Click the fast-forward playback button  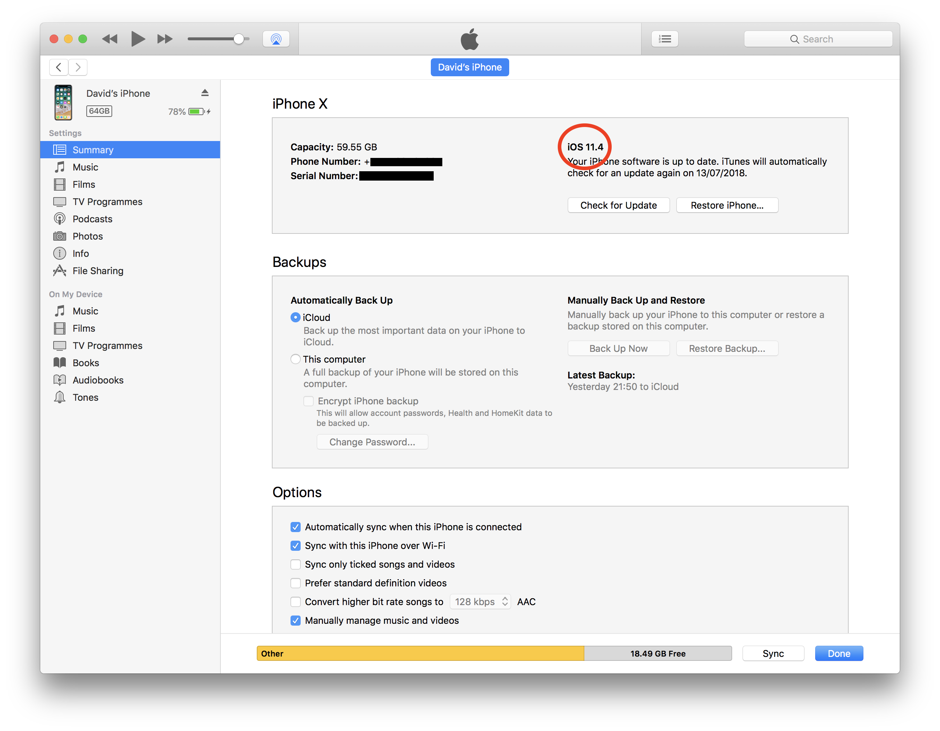point(165,39)
